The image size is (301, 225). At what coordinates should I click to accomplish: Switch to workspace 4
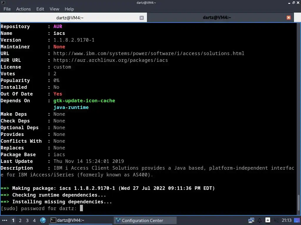34,220
